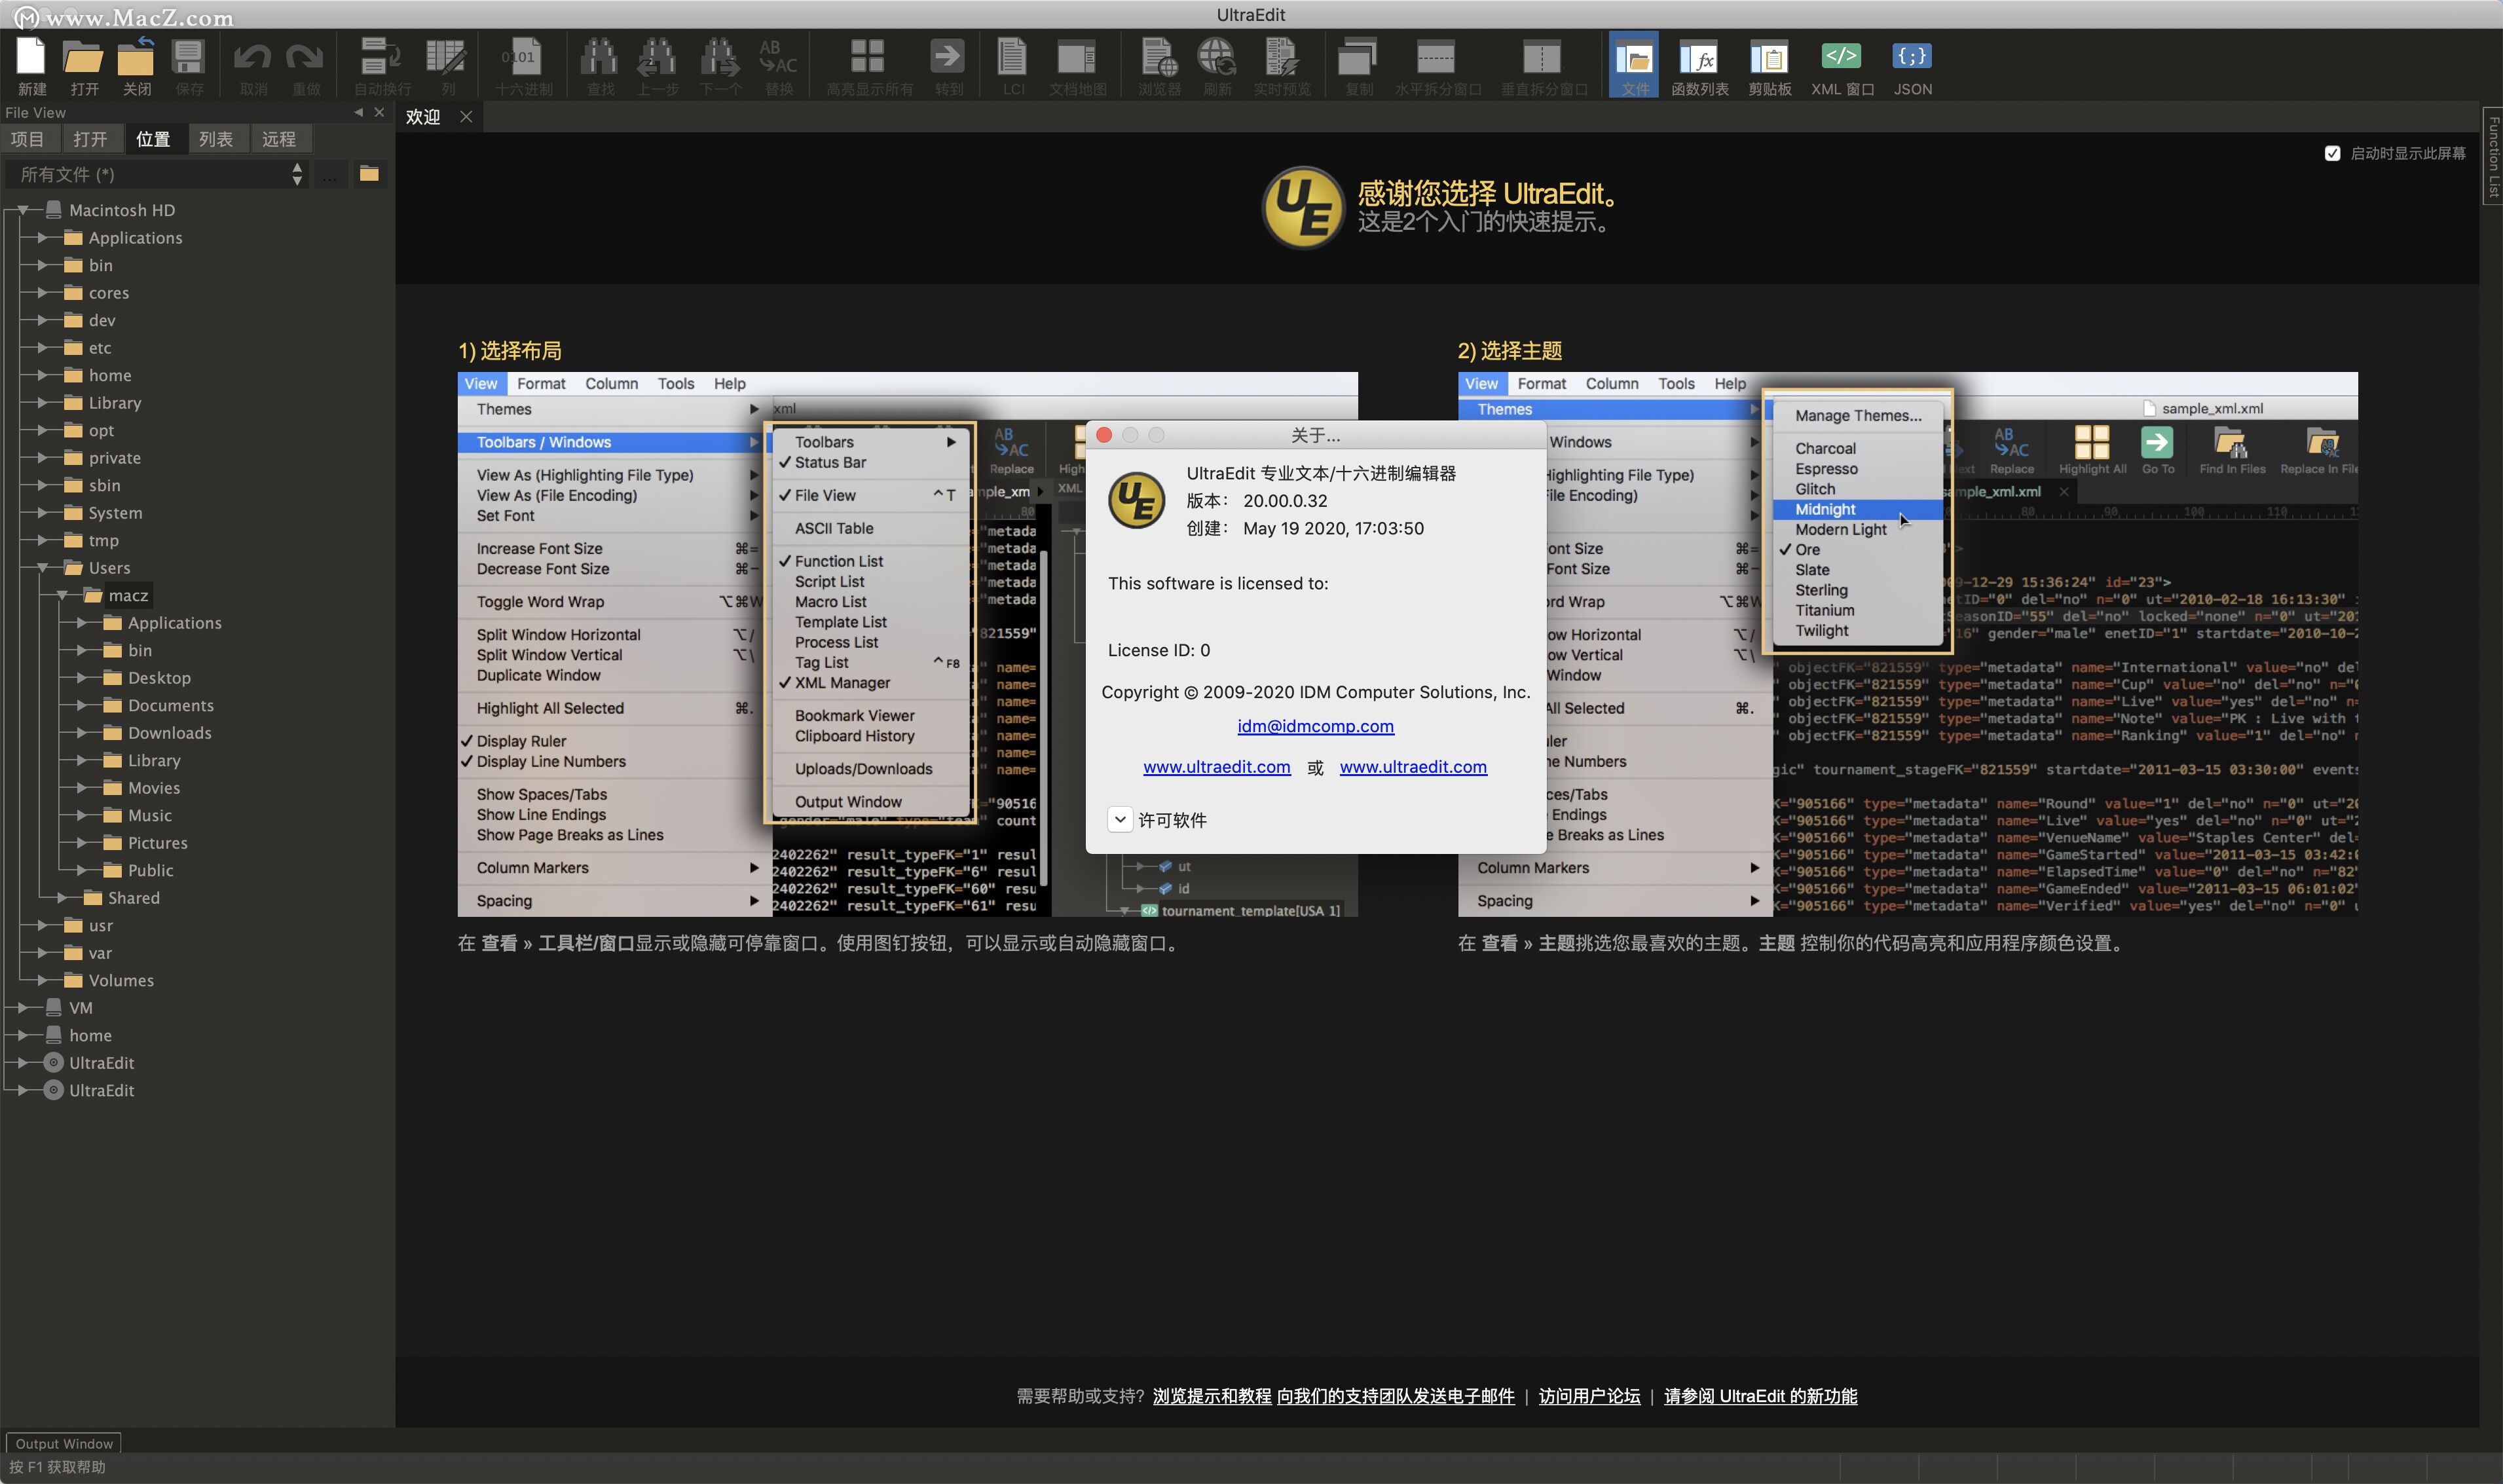Close the File View panel with its X

[379, 112]
